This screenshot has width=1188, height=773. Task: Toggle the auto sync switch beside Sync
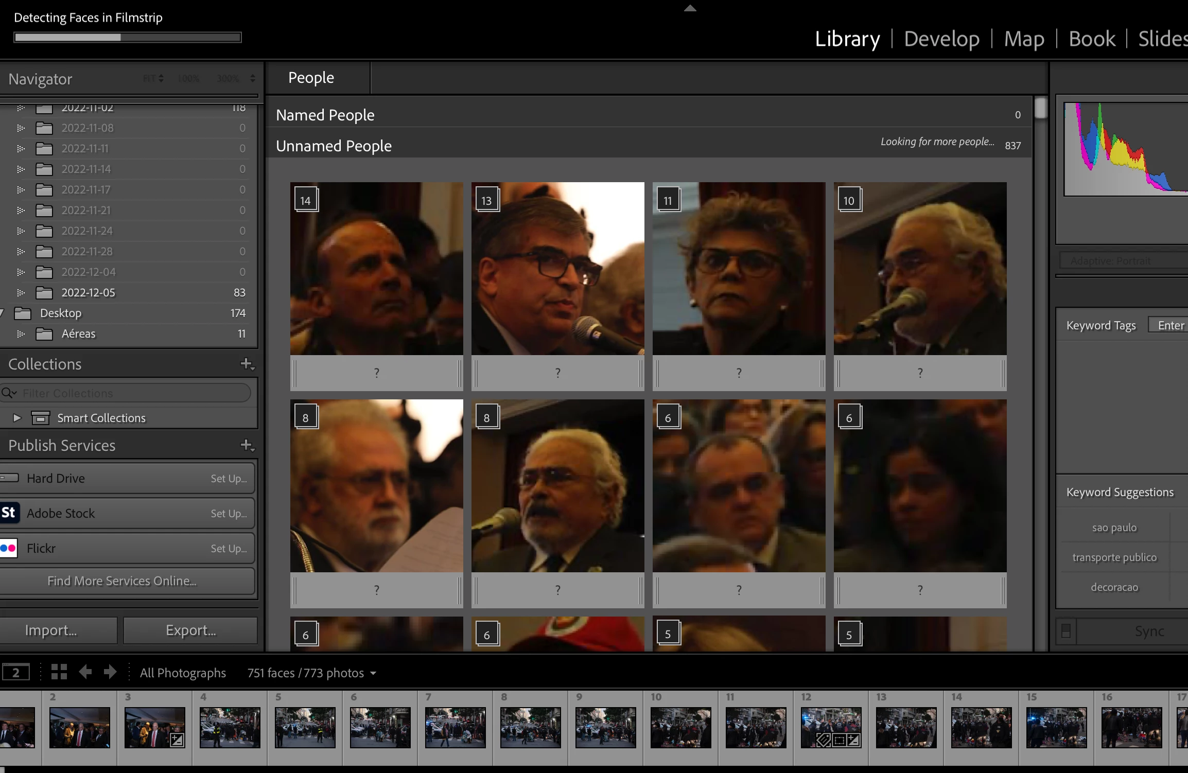tap(1066, 631)
